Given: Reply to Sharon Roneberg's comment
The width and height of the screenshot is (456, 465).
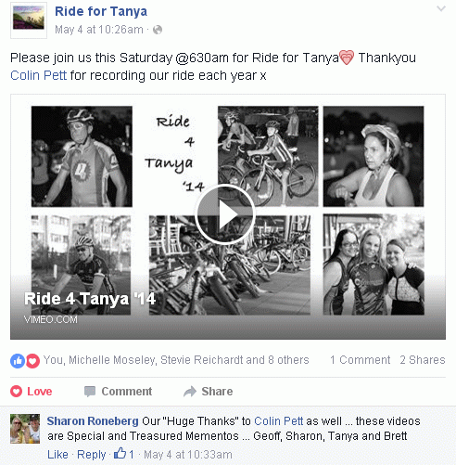Looking at the screenshot, I should (91, 455).
